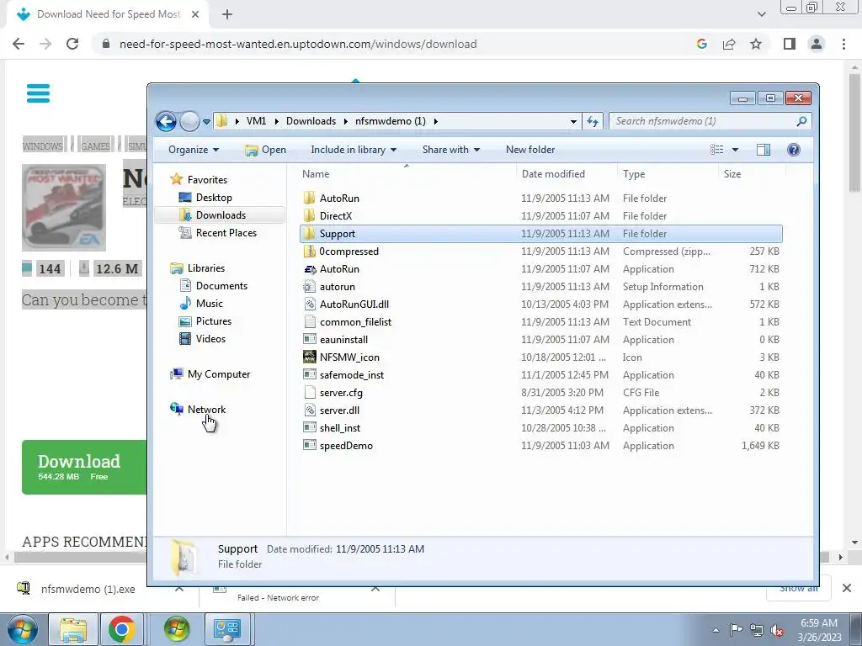862x646 pixels.
Task: Click the magnifier search icon in Explorer
Action: tap(801, 121)
